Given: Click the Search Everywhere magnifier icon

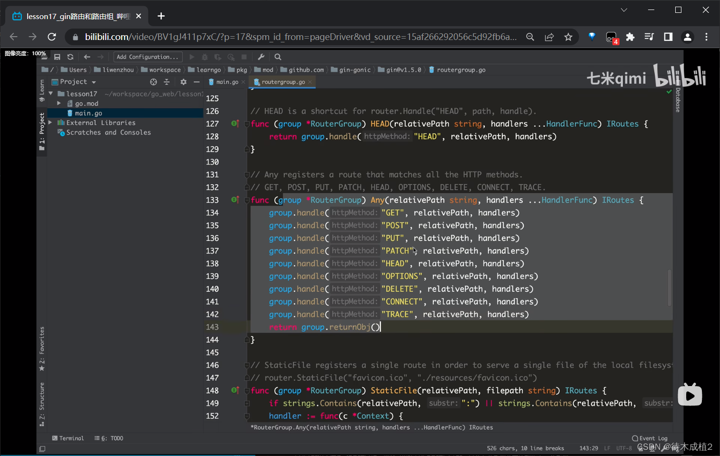Looking at the screenshot, I should [278, 57].
